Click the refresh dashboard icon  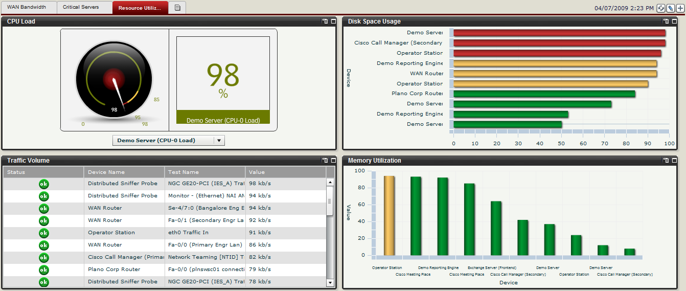click(660, 8)
